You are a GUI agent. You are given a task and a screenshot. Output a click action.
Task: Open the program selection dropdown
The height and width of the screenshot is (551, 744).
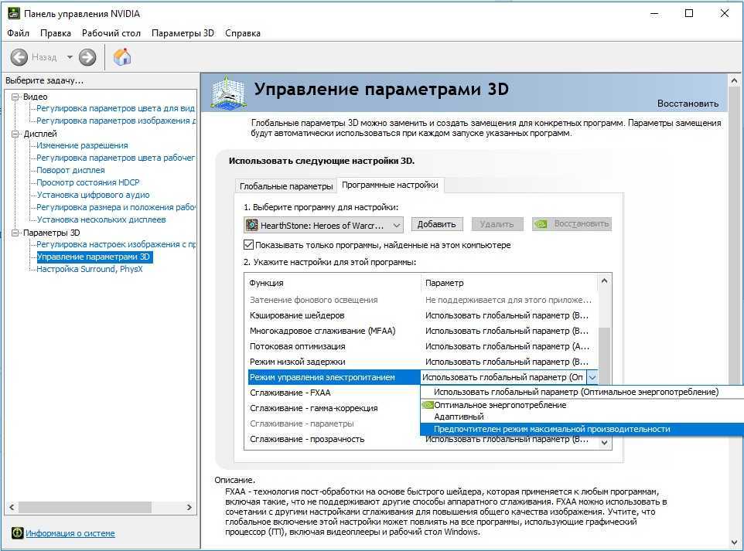tap(396, 225)
